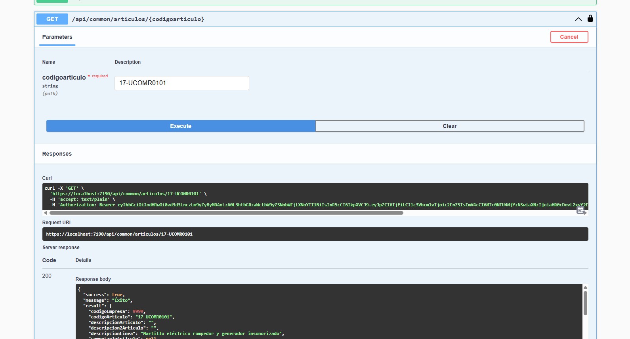This screenshot has width=630, height=339.
Task: Click the Cancel button
Action: (x=569, y=37)
